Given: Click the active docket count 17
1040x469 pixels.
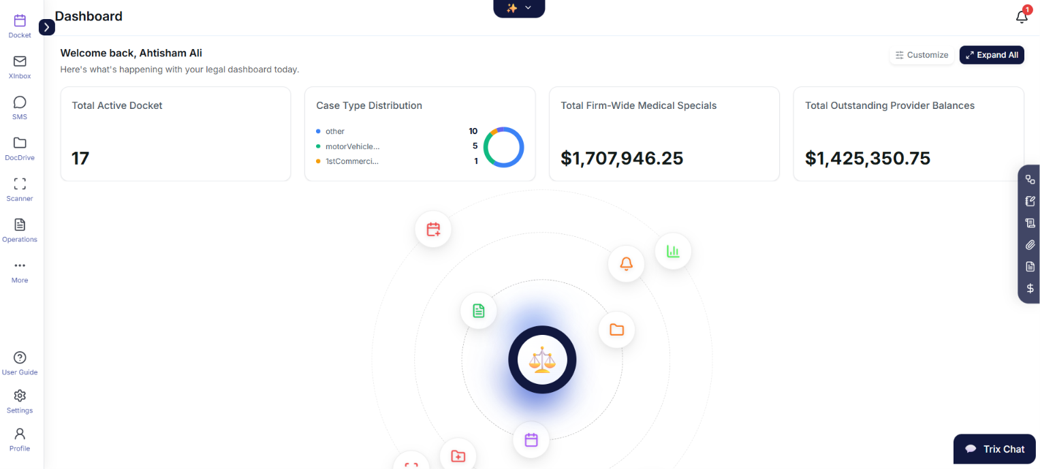Looking at the screenshot, I should coord(80,159).
